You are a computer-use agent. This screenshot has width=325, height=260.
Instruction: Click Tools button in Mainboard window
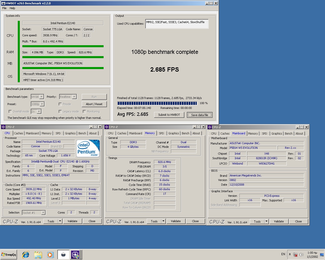(x=257, y=221)
